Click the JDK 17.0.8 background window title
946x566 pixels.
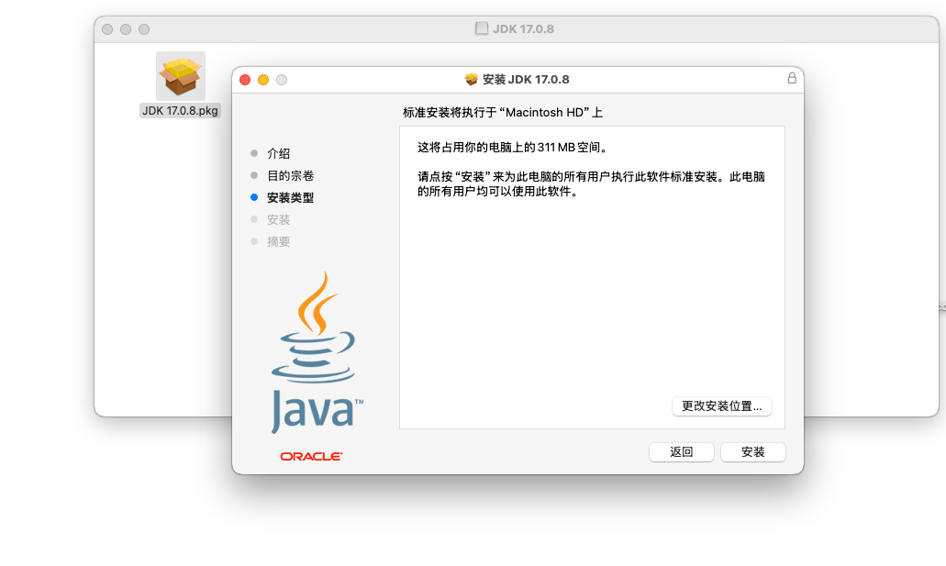click(523, 28)
